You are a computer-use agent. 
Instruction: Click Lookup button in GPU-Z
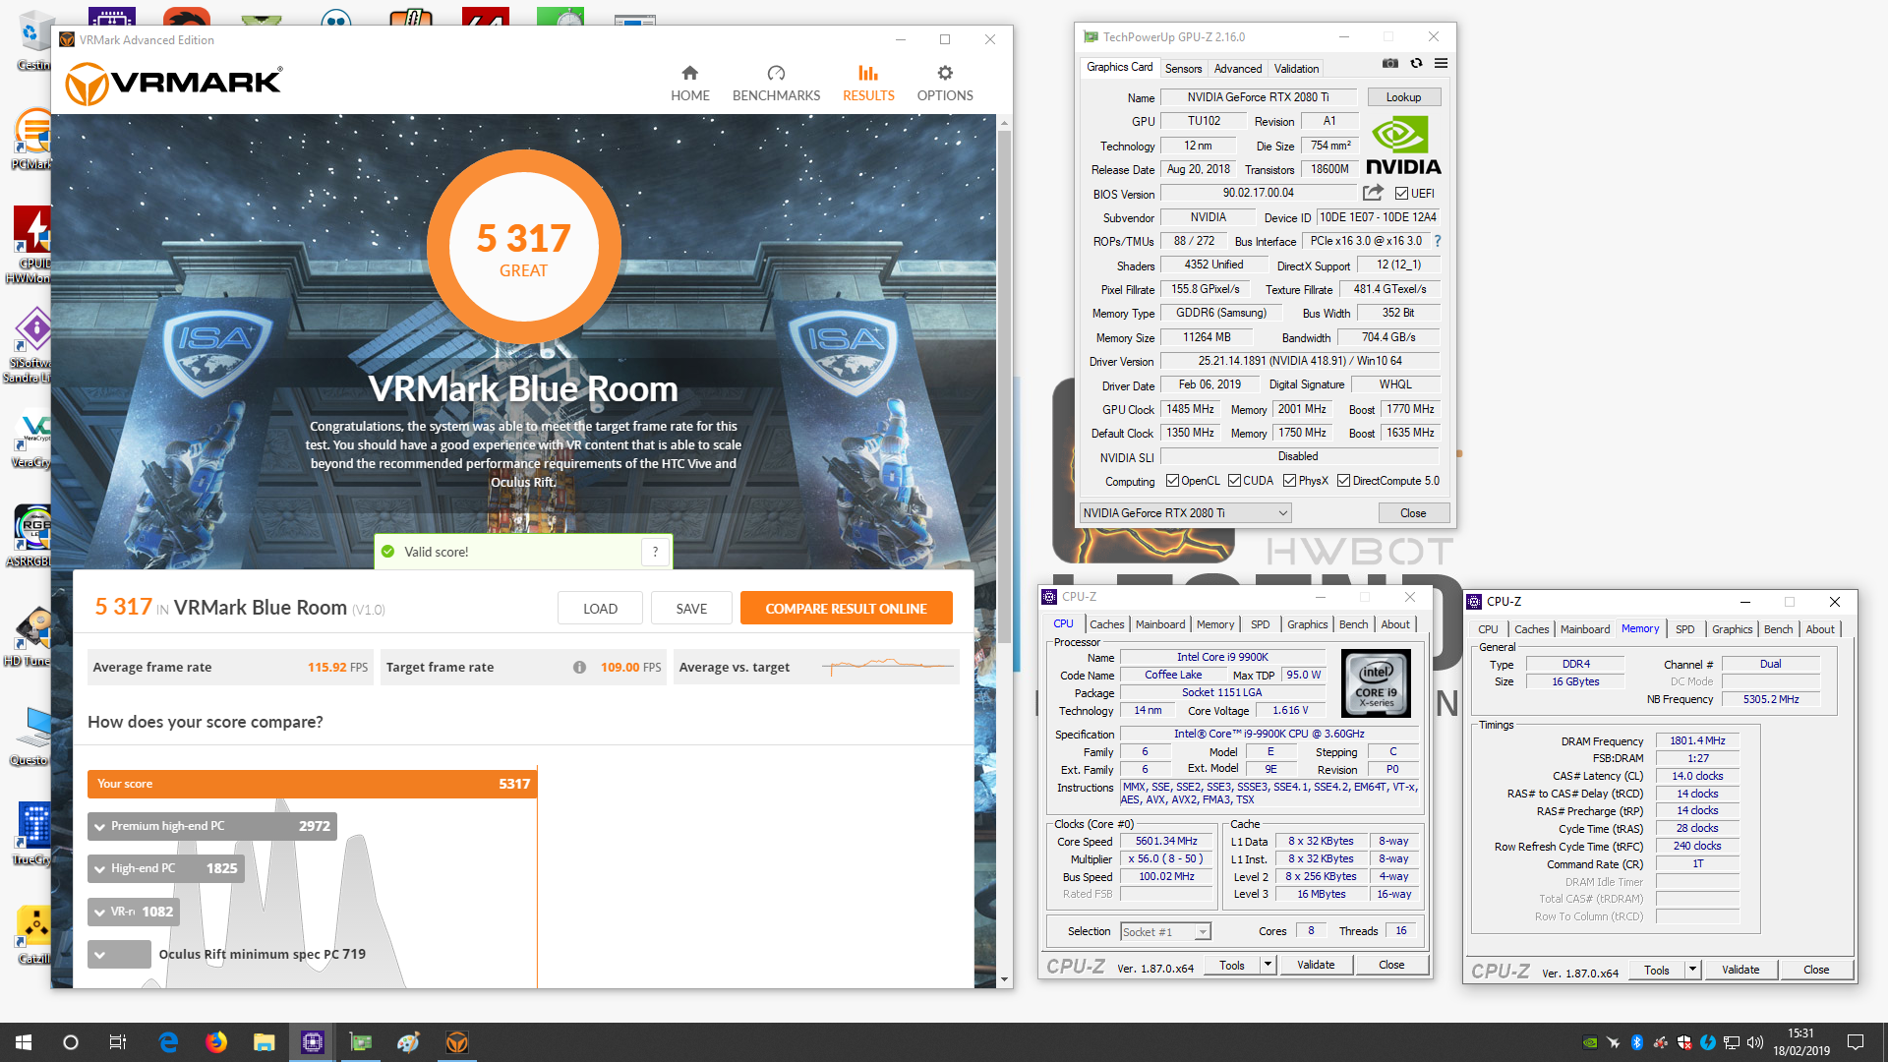(x=1403, y=97)
